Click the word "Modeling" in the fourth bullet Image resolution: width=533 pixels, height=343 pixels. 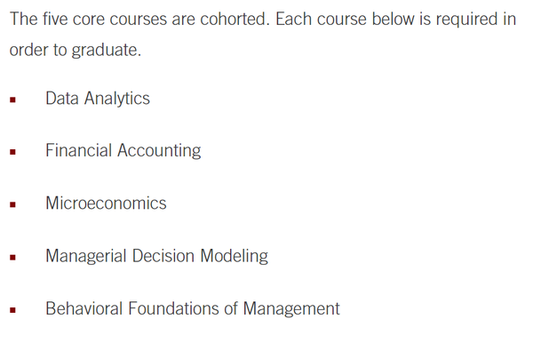pos(235,256)
